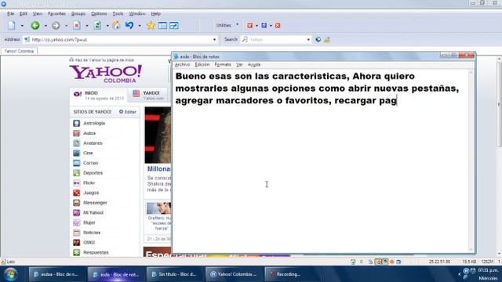Expand the New page button dropdown arrow
The image size is (502, 282).
pyautogui.click(x=22, y=26)
